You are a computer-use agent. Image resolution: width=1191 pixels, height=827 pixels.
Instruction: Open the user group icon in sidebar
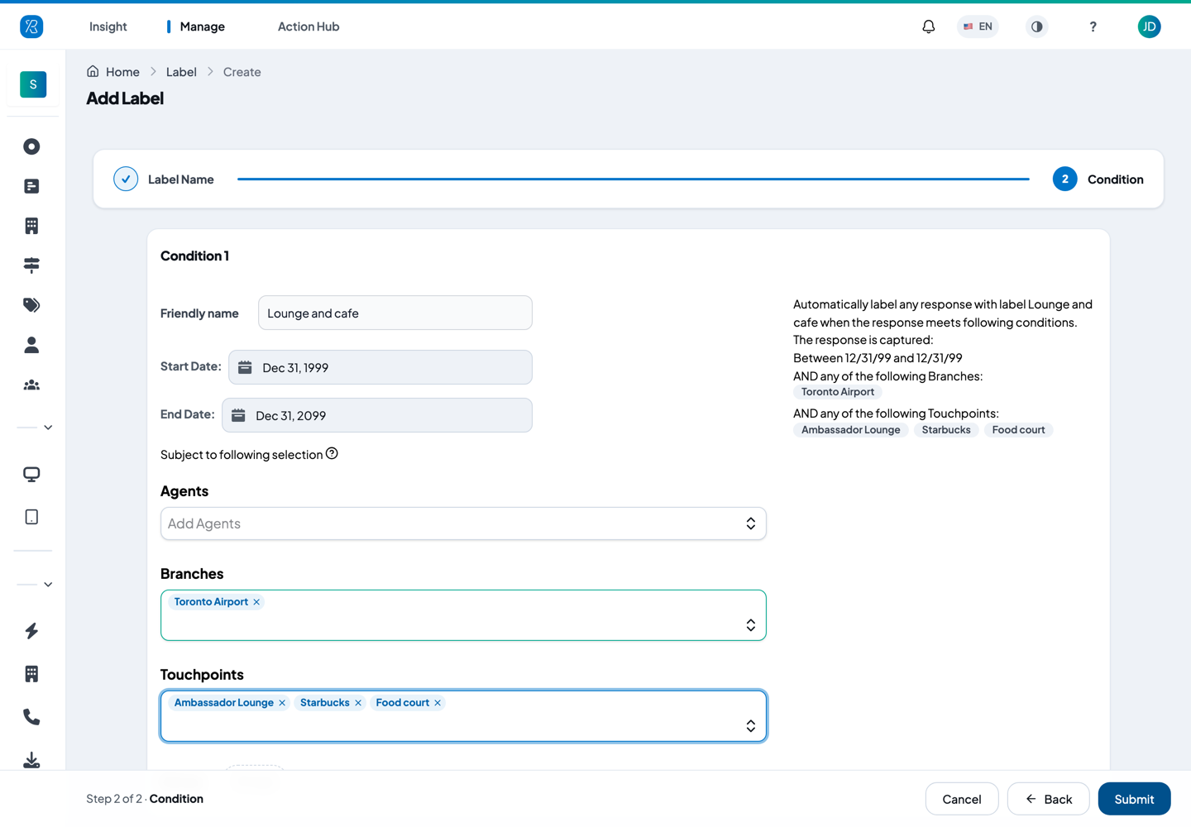pos(31,385)
